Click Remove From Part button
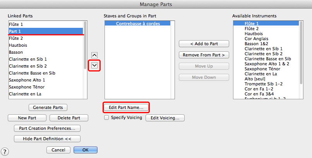Viewport: 312px width, 158px height. coord(204,55)
